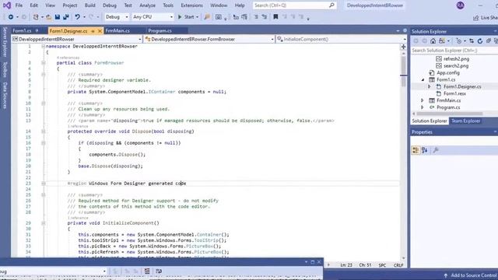Select App.config in Solution Explorer
Image resolution: width=498 pixels, height=280 pixels.
point(448,73)
